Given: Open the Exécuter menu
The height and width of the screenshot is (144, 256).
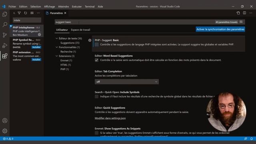Looking at the screenshot, I should [77, 6].
